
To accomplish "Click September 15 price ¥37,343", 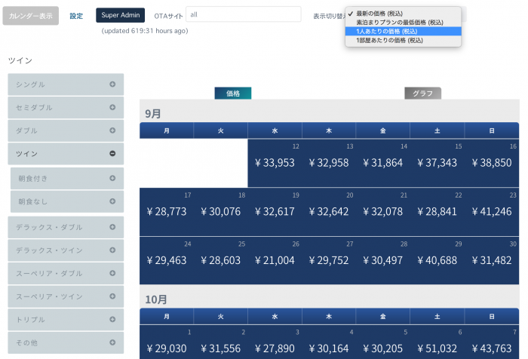I will click(x=437, y=163).
